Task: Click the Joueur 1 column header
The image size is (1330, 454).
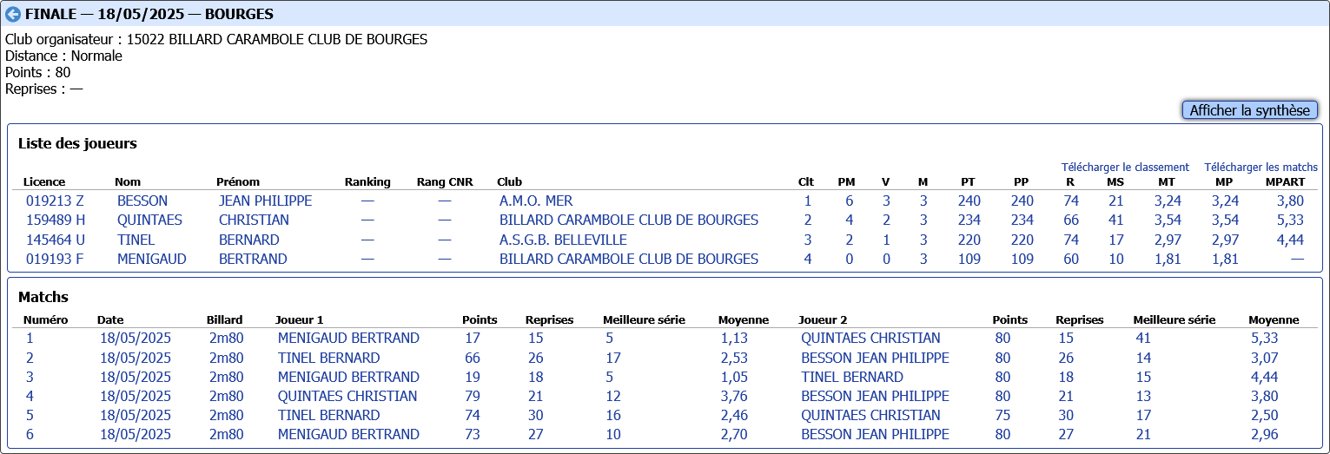Action: [300, 320]
